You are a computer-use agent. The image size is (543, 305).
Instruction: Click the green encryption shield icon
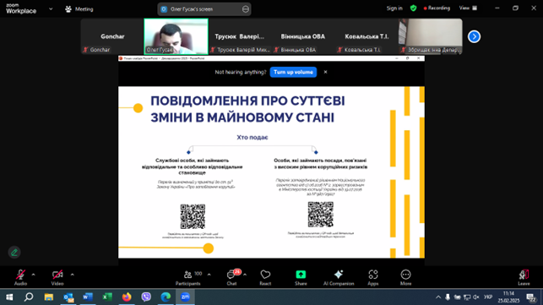point(413,8)
